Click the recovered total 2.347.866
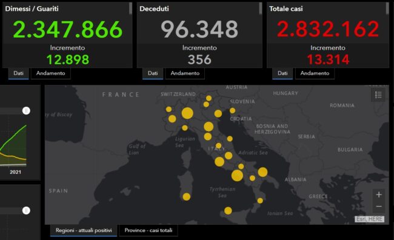394x240 pixels. click(68, 30)
